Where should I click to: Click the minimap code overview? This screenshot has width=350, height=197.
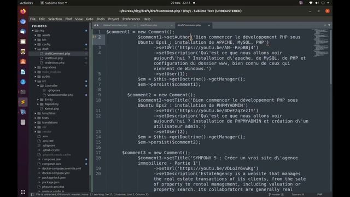pyautogui.click(x=320, y=43)
